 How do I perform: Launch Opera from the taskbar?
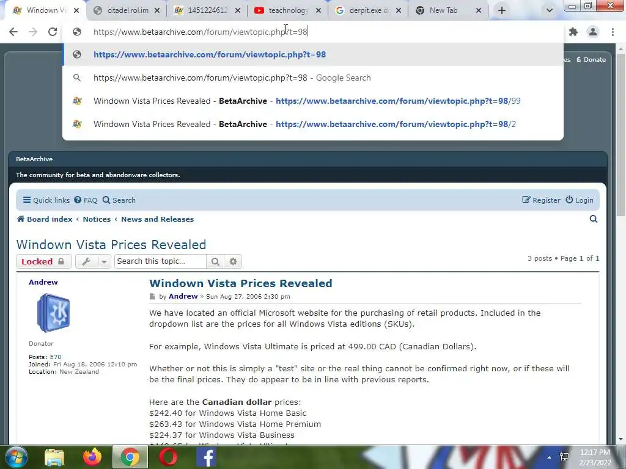click(x=168, y=457)
